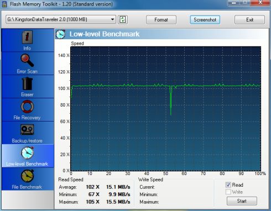Select the Backup/restore label
Viewport: 271px width, 211px height.
point(27,141)
